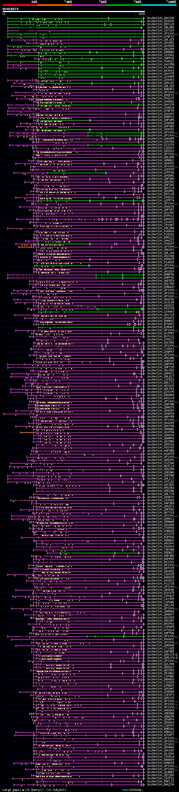Screen dimensions: 179x792
Task: Click label UniRef100_B9RUF0
Action: coord(161,89)
